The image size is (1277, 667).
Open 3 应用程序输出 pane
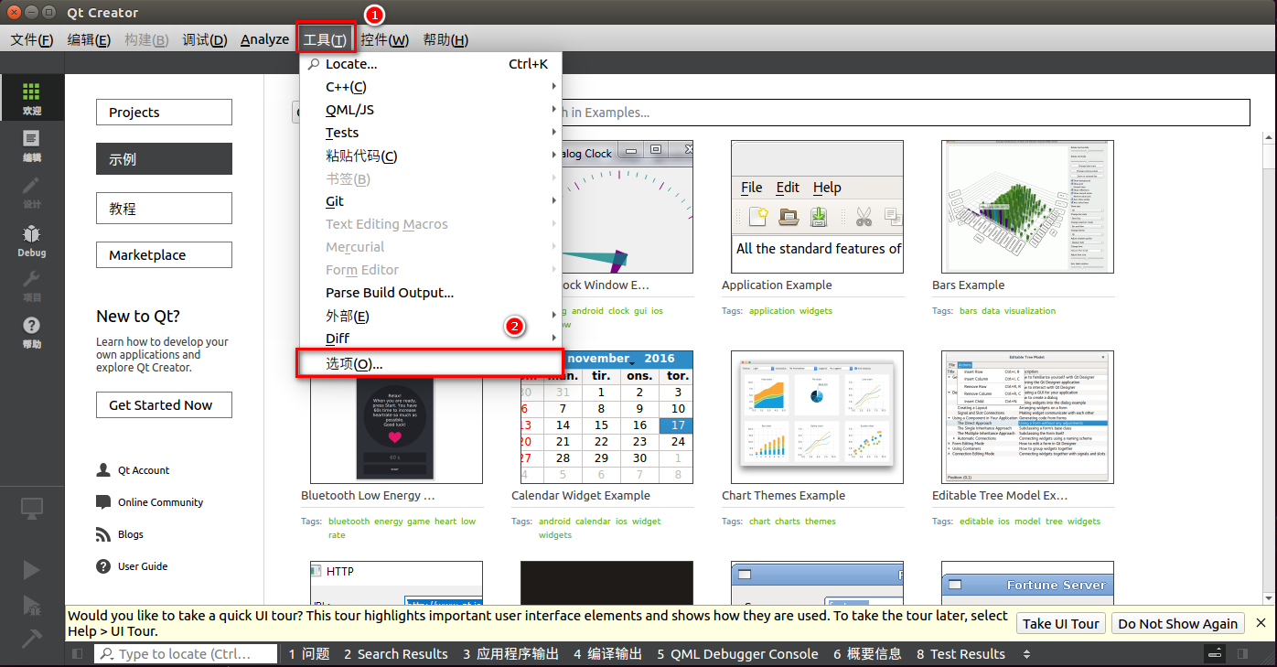point(510,654)
